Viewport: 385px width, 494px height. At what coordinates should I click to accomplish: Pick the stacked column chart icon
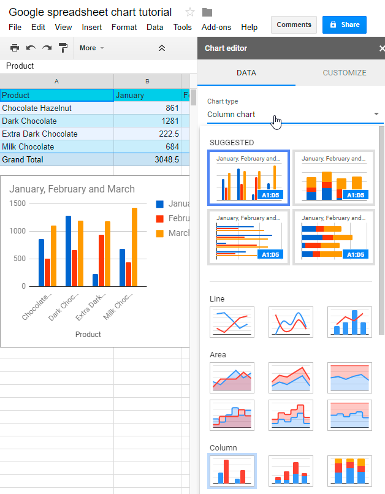pyautogui.click(x=291, y=471)
